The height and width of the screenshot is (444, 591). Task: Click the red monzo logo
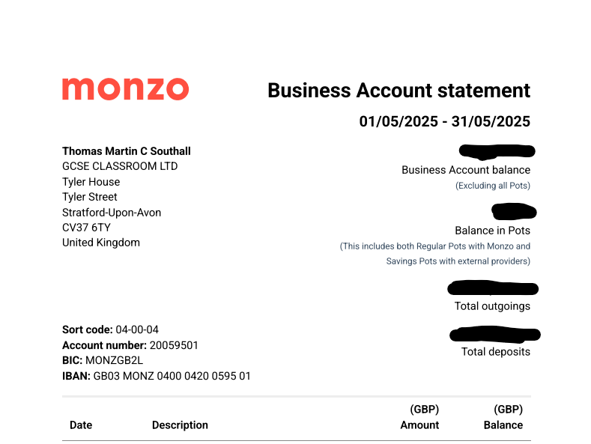pyautogui.click(x=125, y=89)
